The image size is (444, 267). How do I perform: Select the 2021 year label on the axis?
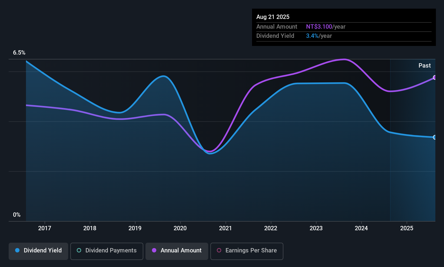226,228
